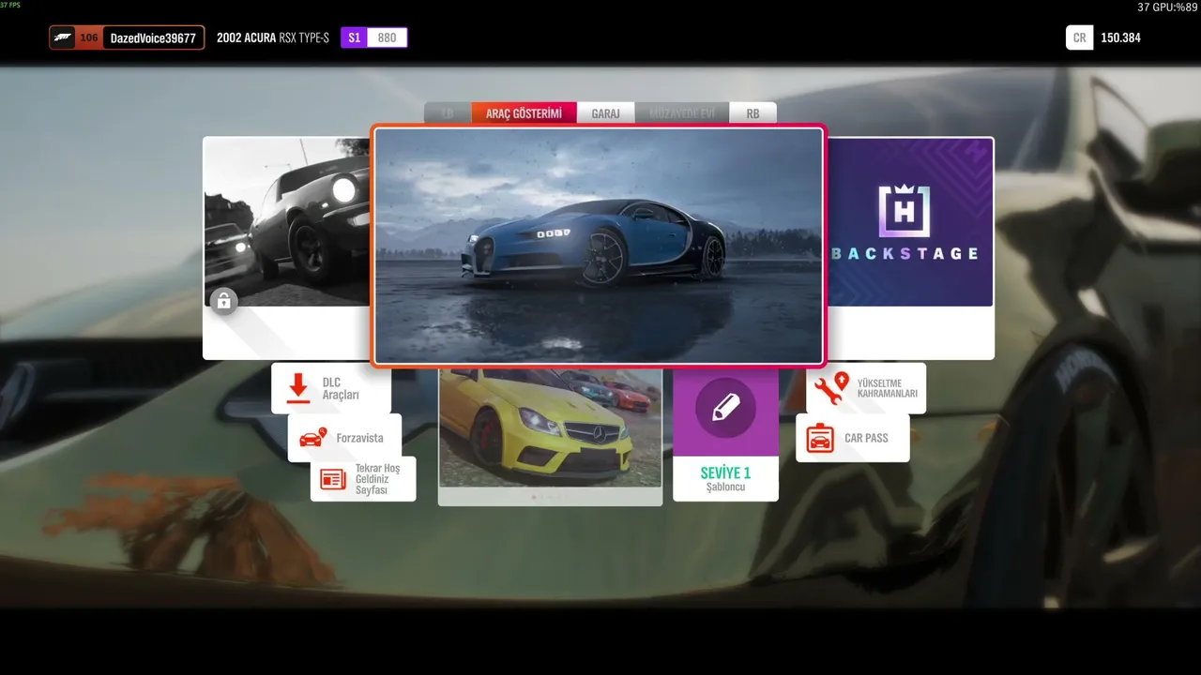Switch to the RB tab
The image size is (1201, 675).
[753, 113]
